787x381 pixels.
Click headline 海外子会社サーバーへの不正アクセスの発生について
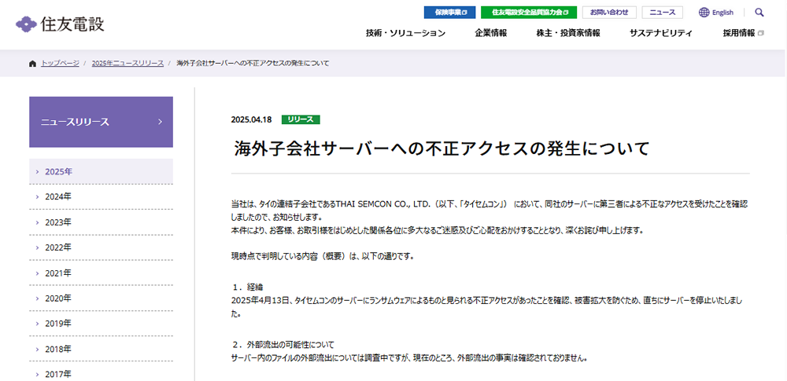click(x=442, y=149)
